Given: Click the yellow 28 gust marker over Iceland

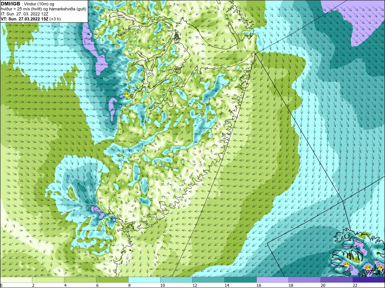Looking at the screenshot, I should tap(380, 267).
